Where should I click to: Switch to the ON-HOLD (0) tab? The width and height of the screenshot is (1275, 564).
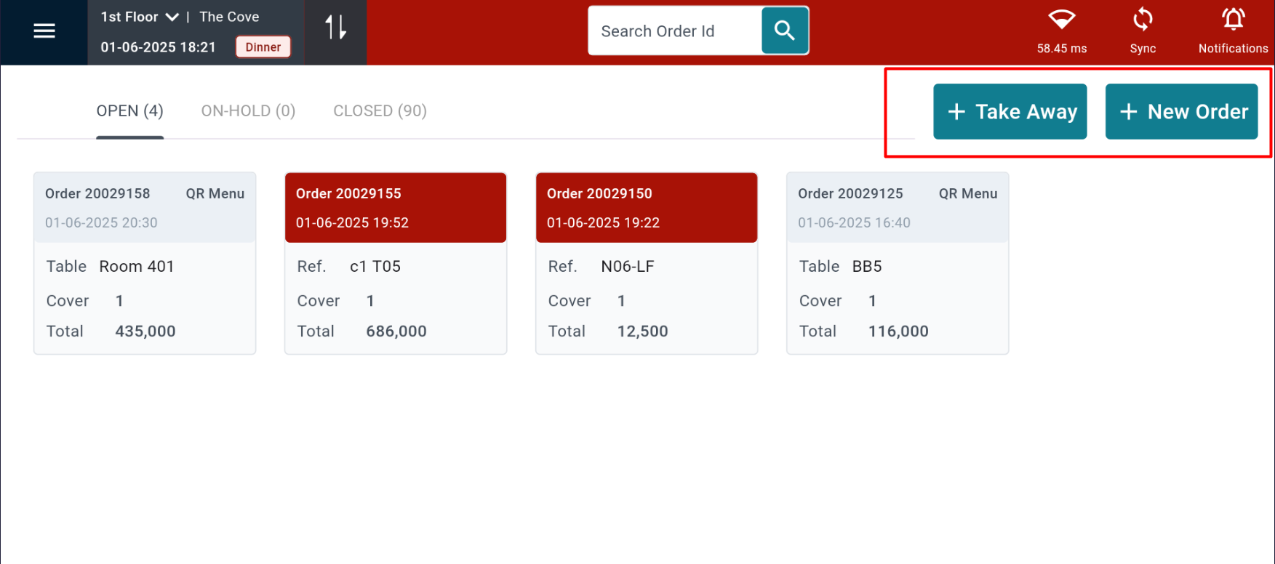click(248, 111)
